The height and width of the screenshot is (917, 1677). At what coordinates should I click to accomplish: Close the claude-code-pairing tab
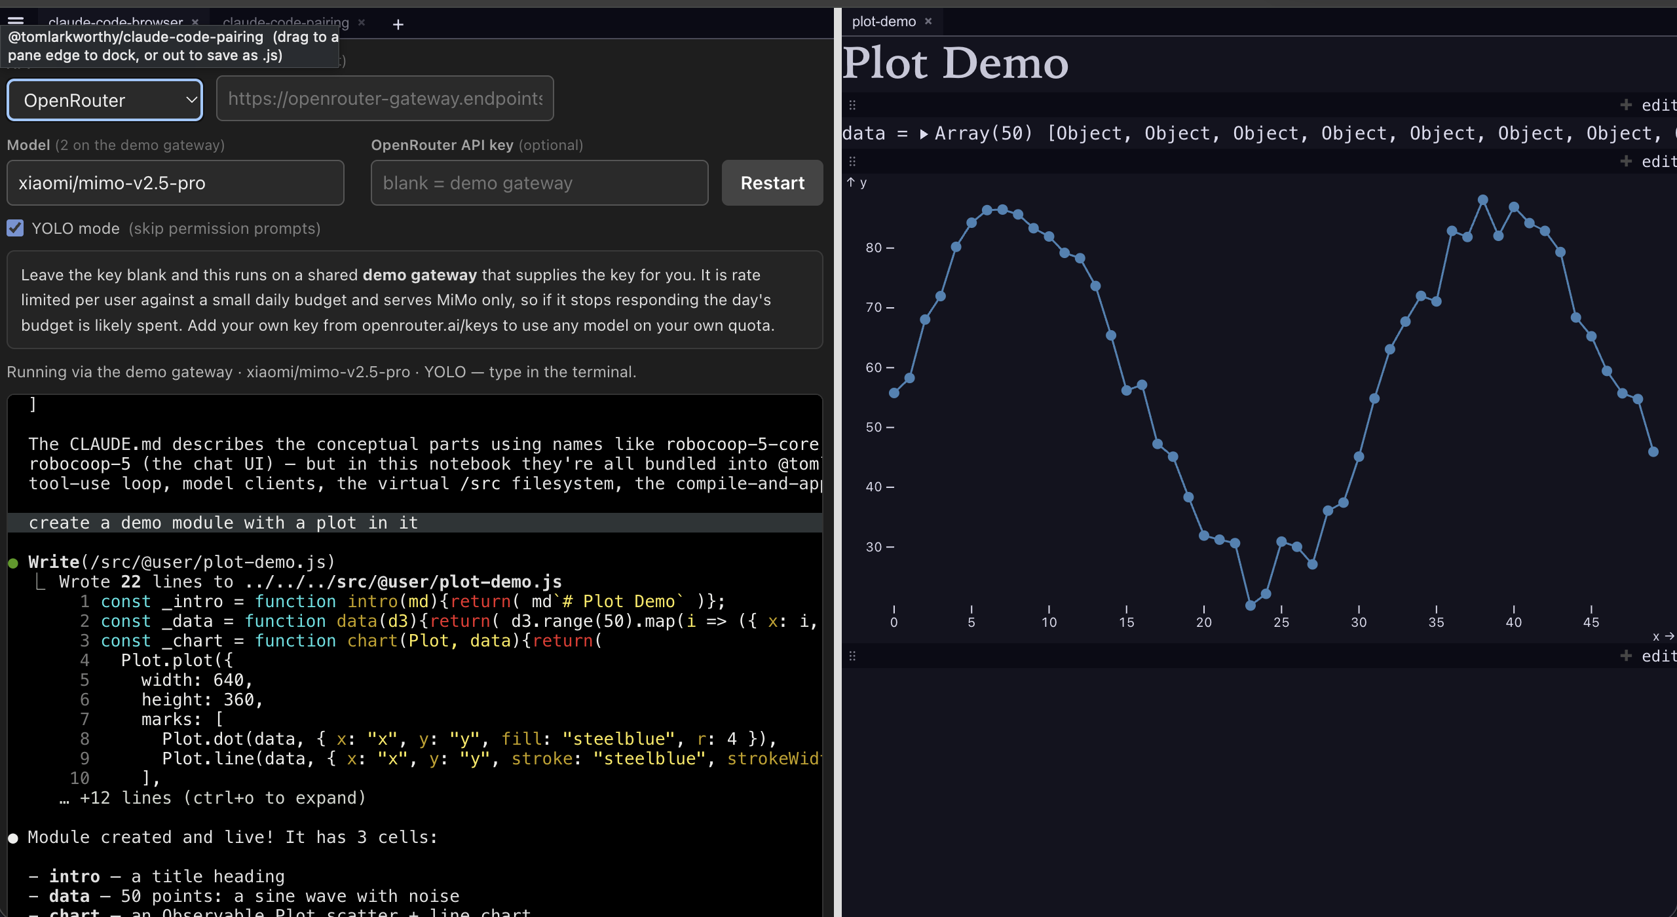(362, 22)
